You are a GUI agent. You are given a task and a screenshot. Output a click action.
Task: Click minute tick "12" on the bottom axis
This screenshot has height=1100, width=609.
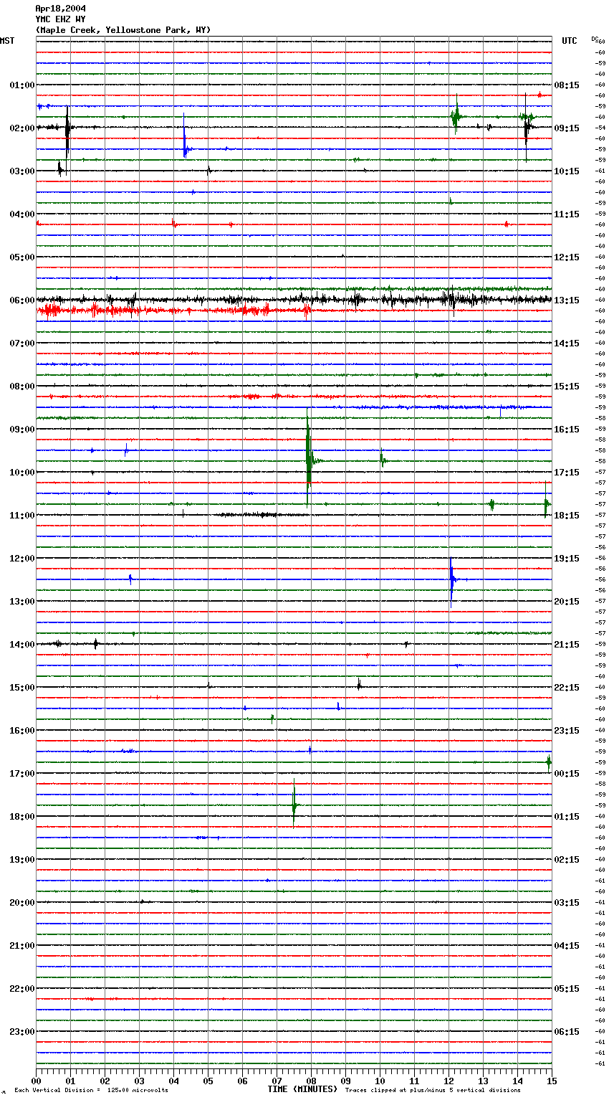click(x=449, y=1081)
